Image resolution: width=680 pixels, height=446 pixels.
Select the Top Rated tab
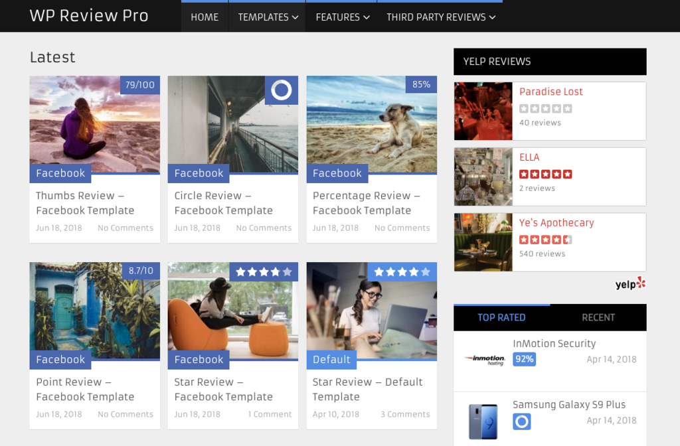click(501, 317)
